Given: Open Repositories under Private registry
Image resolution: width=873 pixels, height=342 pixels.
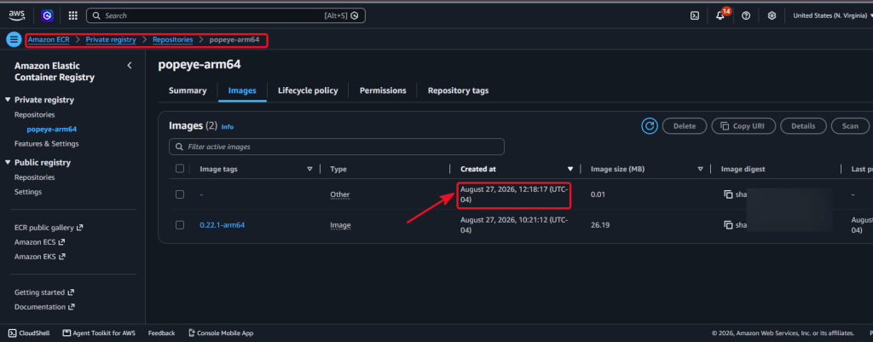Looking at the screenshot, I should pyautogui.click(x=34, y=115).
